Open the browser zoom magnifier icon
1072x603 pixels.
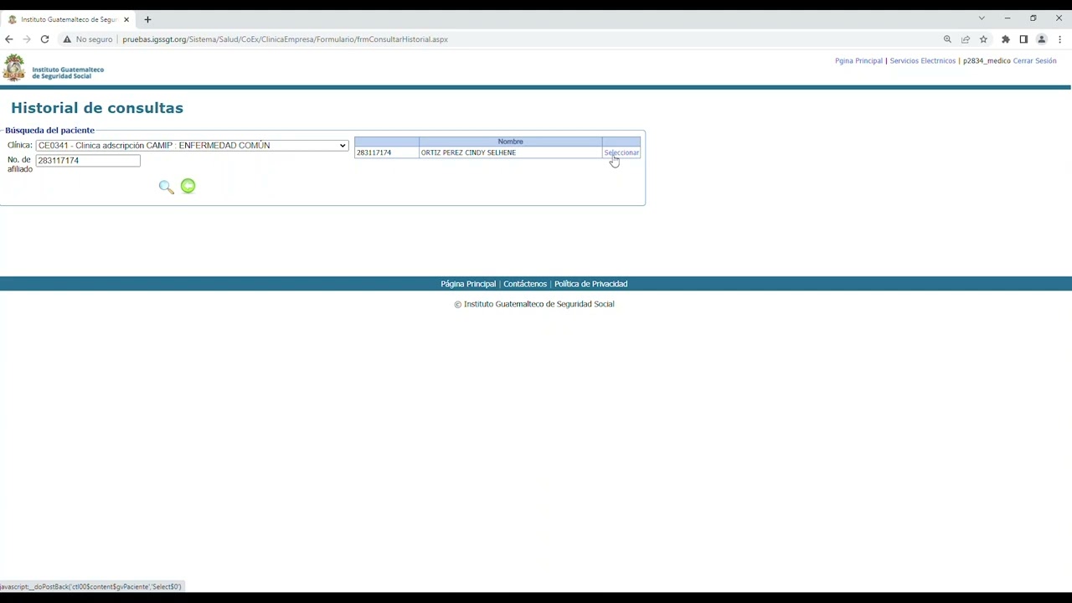point(947,39)
